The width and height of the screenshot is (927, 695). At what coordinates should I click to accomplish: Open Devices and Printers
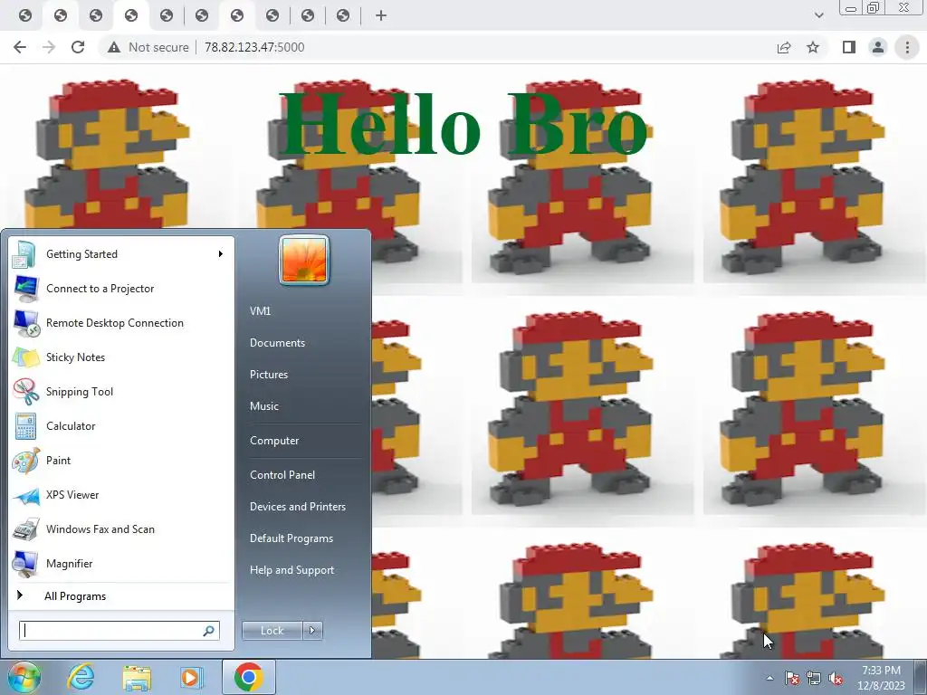(x=297, y=507)
